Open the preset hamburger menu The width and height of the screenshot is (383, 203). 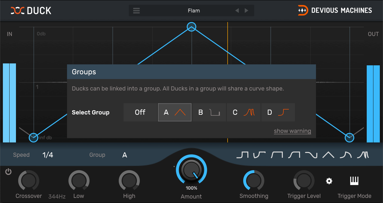point(137,11)
